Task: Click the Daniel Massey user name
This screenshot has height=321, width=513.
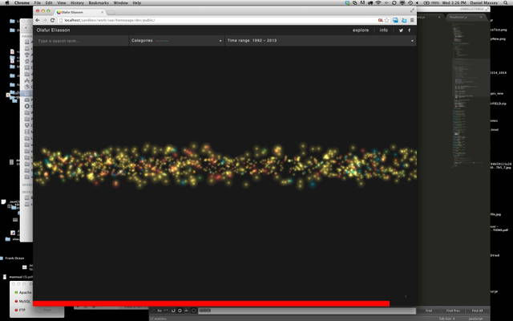Action: click(484, 2)
